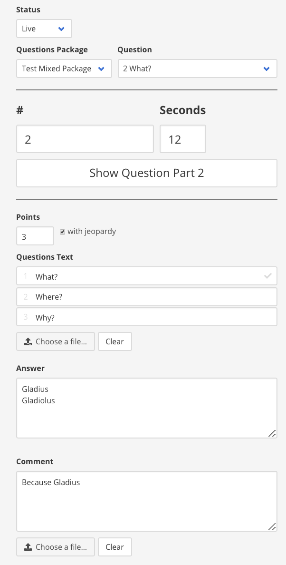Focus the Seconds input field

click(x=183, y=139)
